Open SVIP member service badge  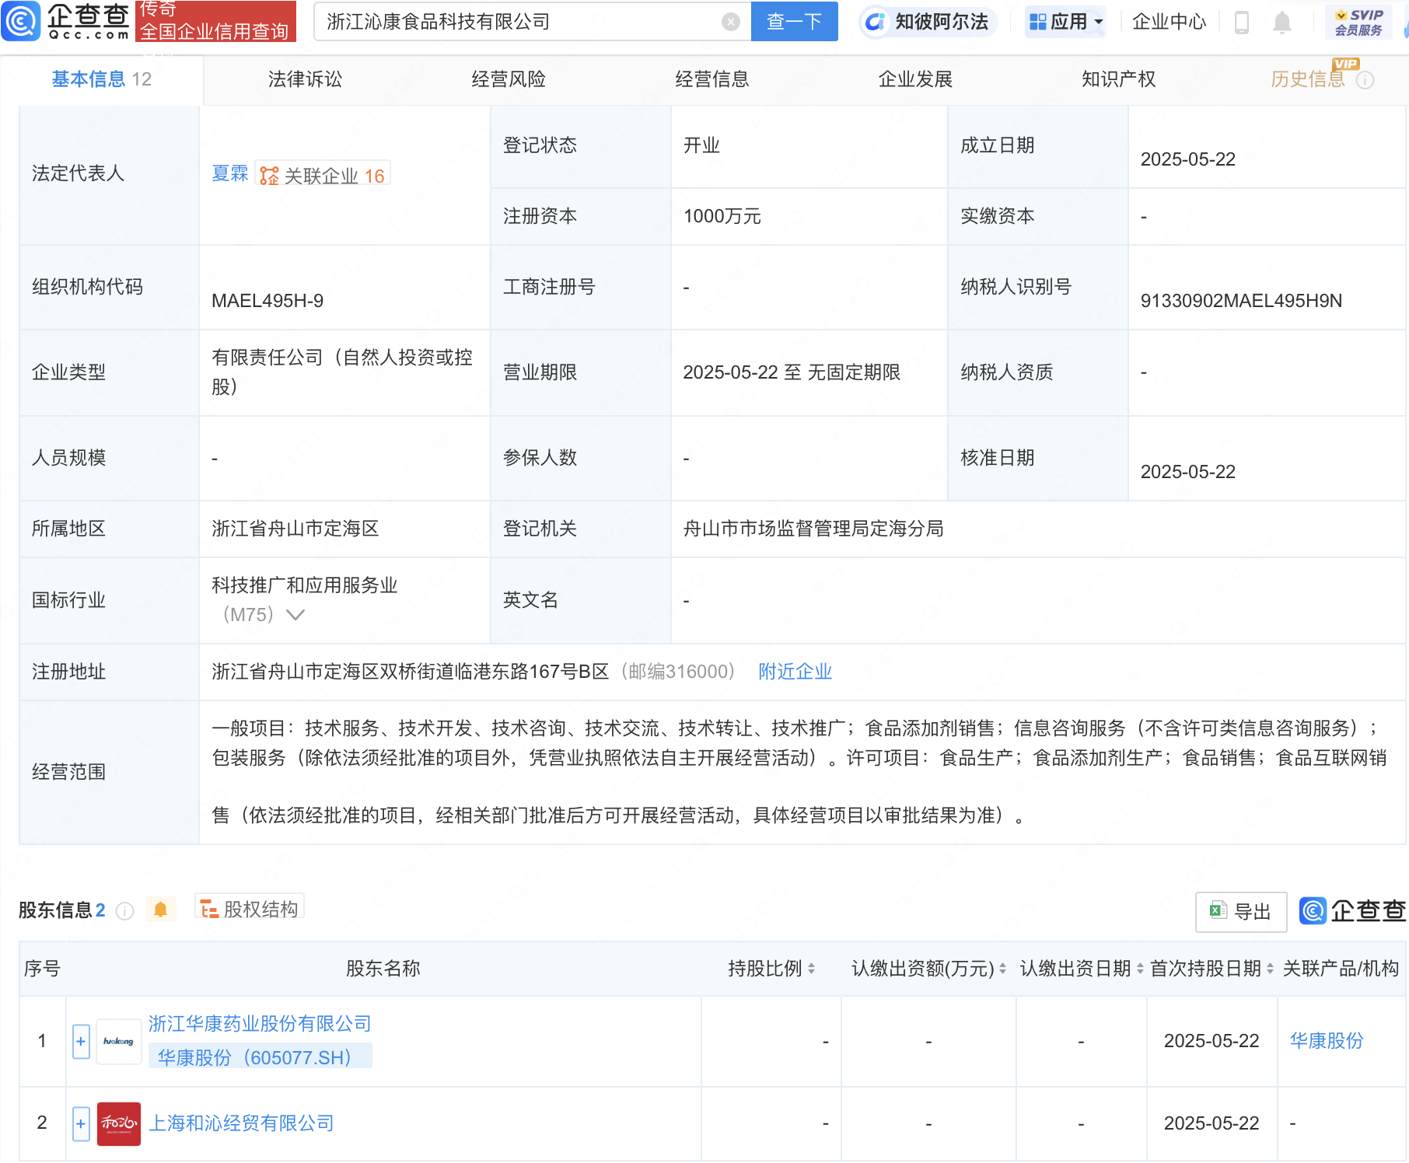pos(1358,22)
